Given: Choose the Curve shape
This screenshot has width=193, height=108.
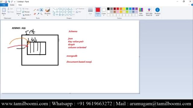Looking at the screenshot, I should click(x=57, y=9).
